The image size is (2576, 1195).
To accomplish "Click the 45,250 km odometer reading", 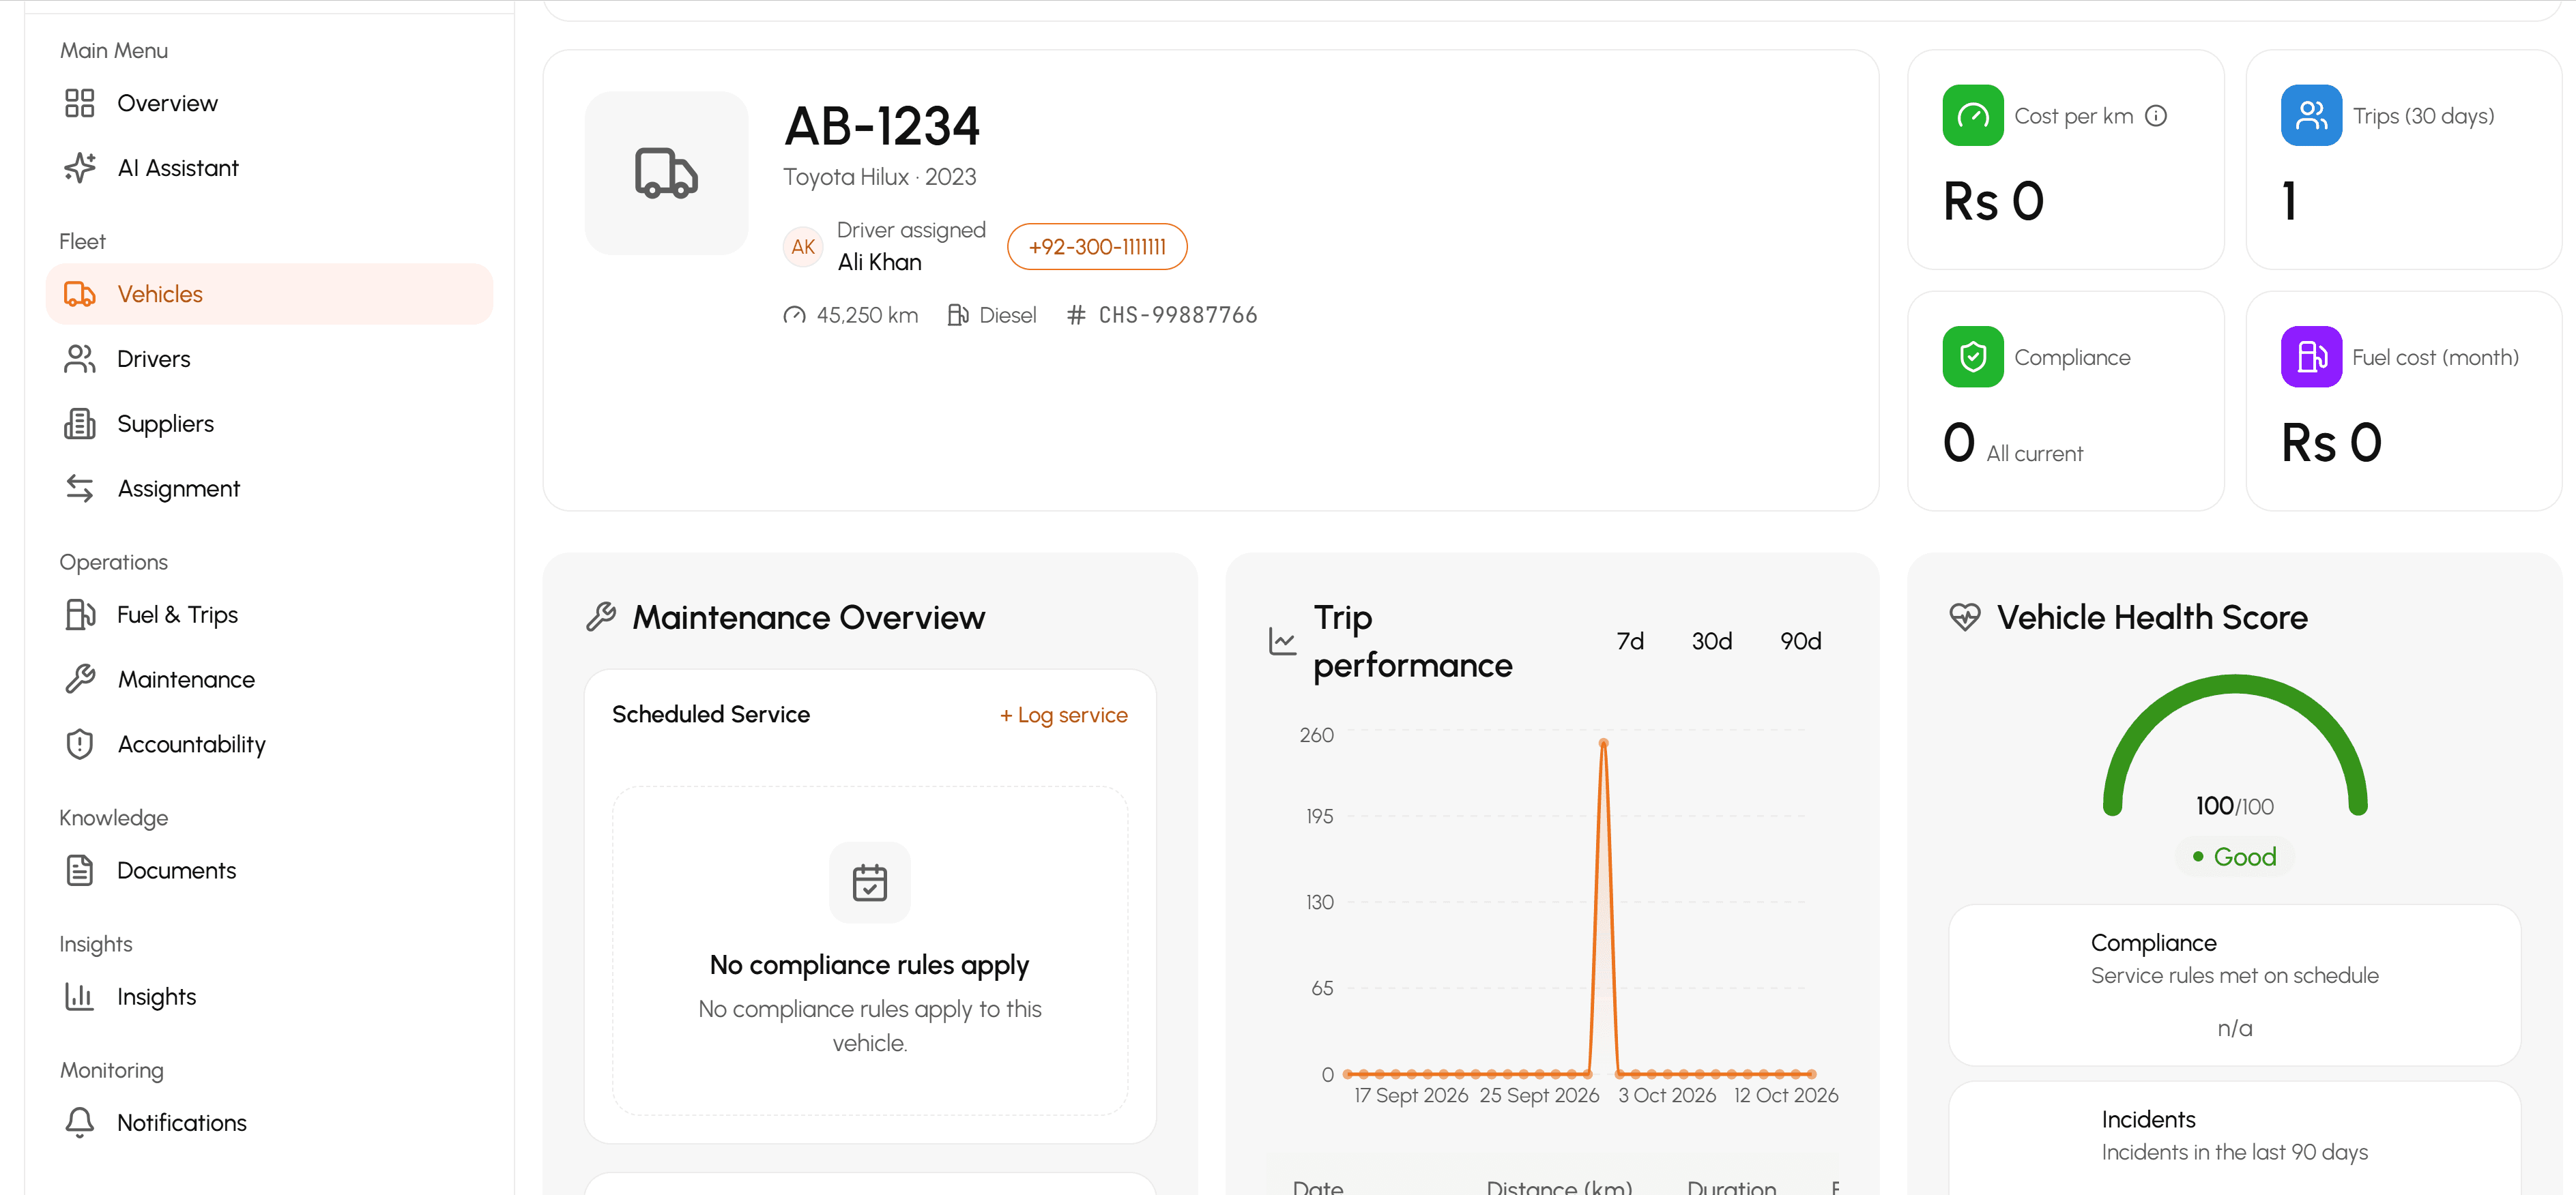I will 867,316.
